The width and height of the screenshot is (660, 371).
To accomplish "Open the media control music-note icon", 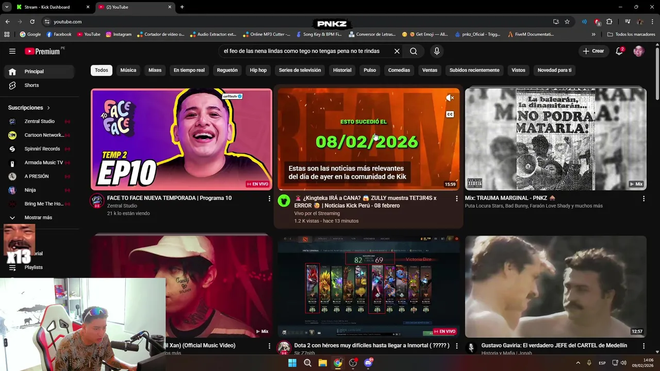I will click(x=628, y=22).
